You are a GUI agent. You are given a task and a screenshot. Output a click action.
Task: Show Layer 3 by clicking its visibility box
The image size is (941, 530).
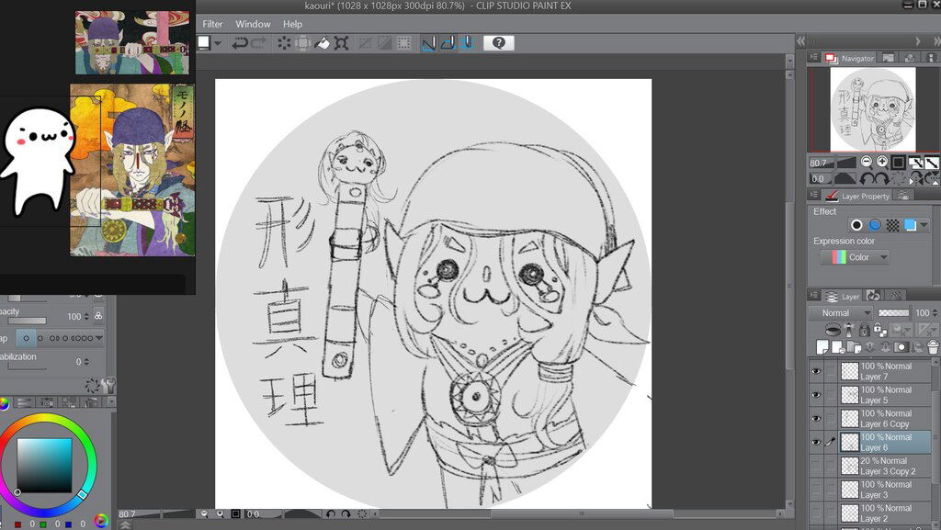(x=815, y=490)
